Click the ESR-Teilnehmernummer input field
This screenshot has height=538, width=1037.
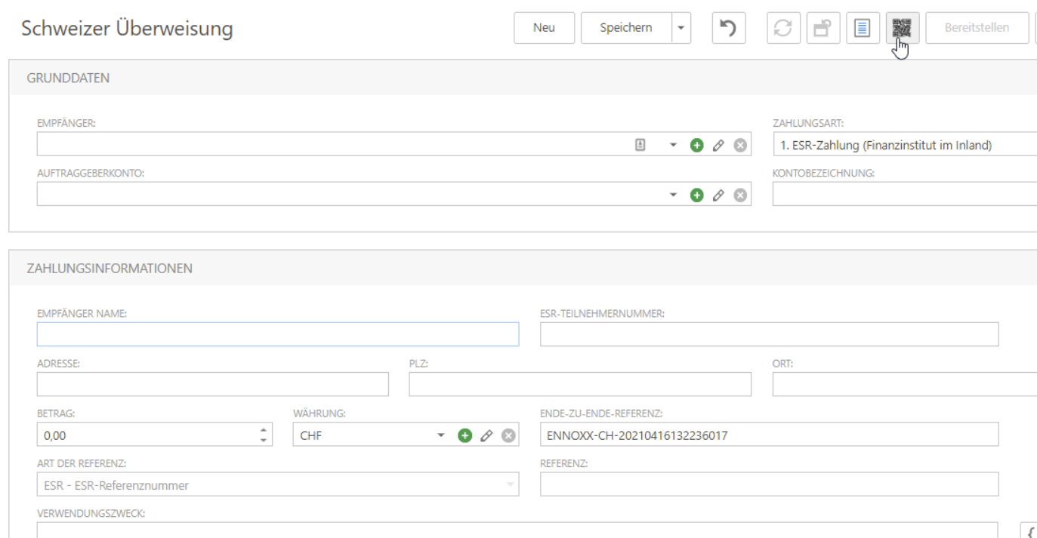tap(769, 334)
